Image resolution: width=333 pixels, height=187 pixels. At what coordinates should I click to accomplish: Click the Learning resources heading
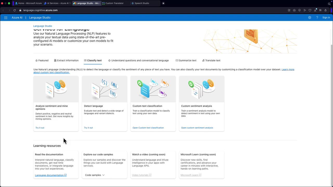47,146
